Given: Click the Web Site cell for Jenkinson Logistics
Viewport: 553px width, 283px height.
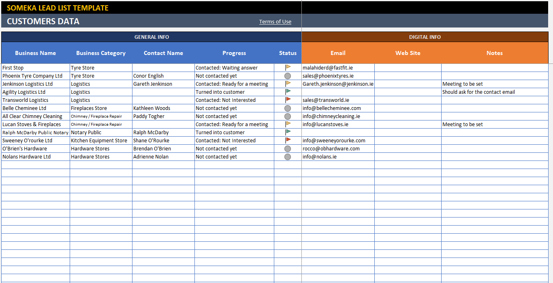Looking at the screenshot, I should tap(408, 84).
